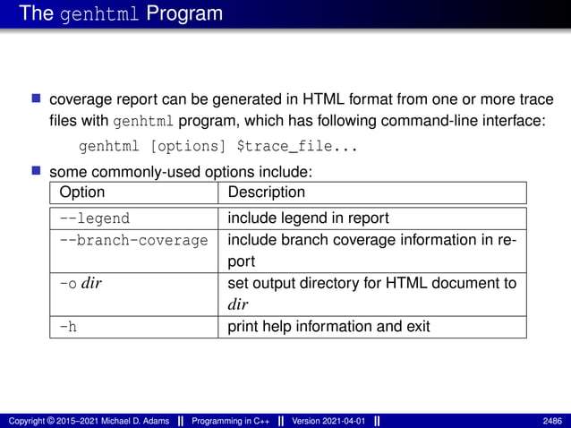Screen dimensions: 571x428
Task: Click "set output directory for HTML document" cell
Action: [x=372, y=295]
